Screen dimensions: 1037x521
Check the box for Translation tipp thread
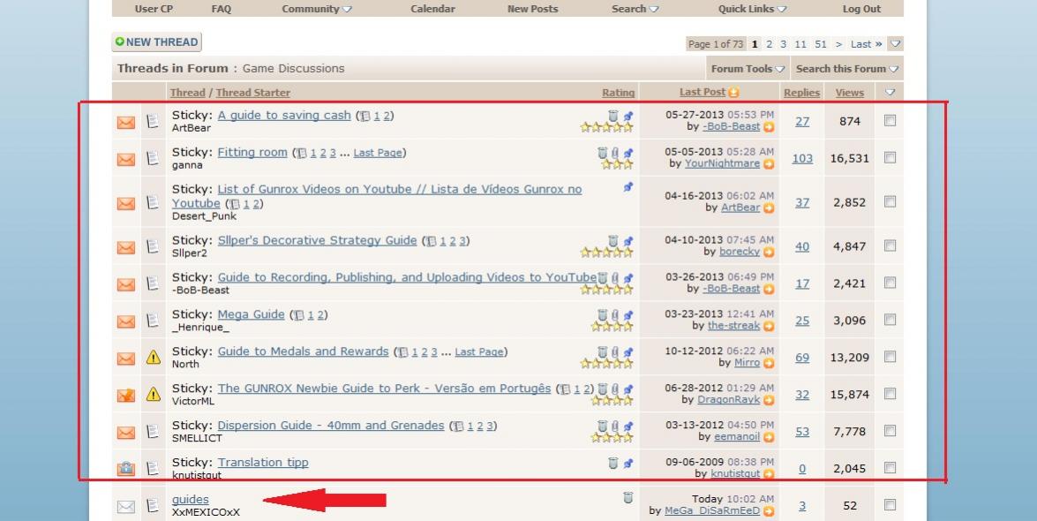click(890, 468)
